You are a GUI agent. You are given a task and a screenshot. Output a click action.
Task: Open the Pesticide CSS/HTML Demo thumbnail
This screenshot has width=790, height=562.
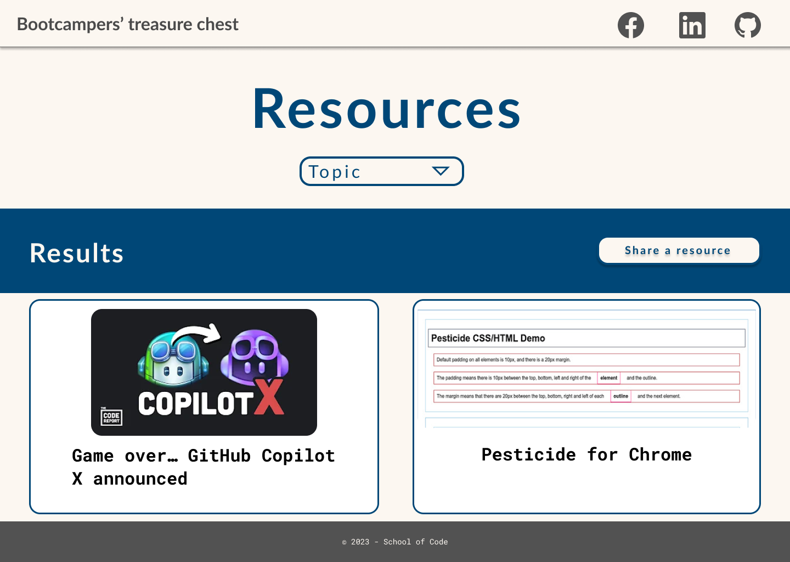[x=586, y=369]
